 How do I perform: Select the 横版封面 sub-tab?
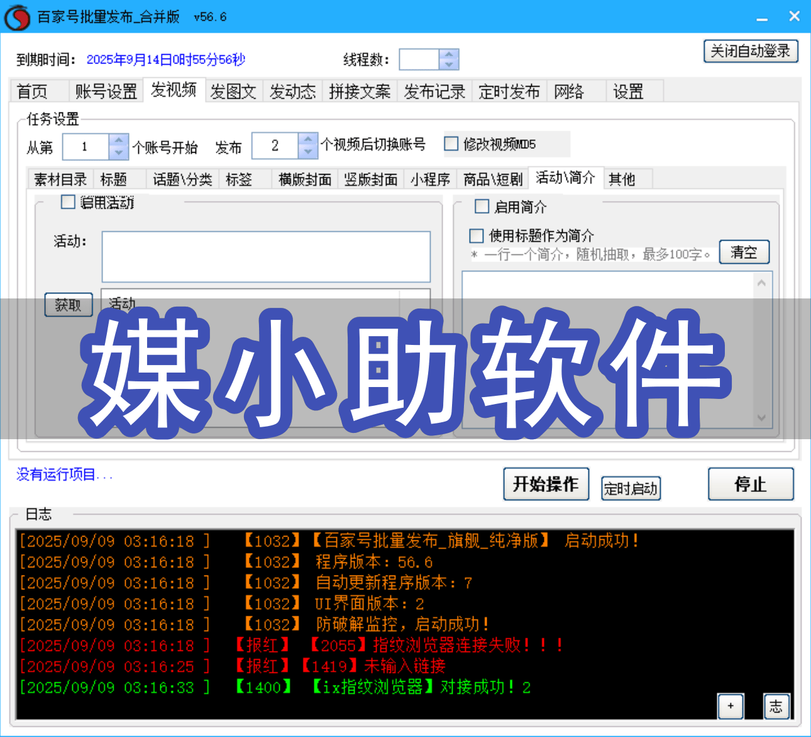pyautogui.click(x=305, y=179)
